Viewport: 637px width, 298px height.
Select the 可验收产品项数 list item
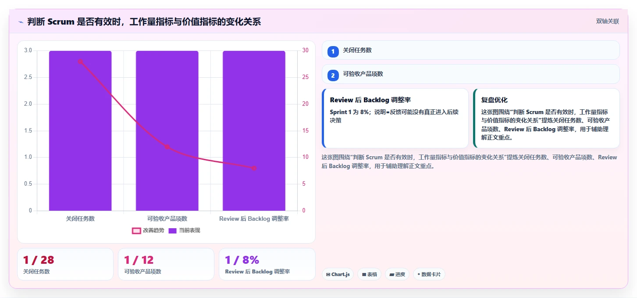[x=470, y=74]
